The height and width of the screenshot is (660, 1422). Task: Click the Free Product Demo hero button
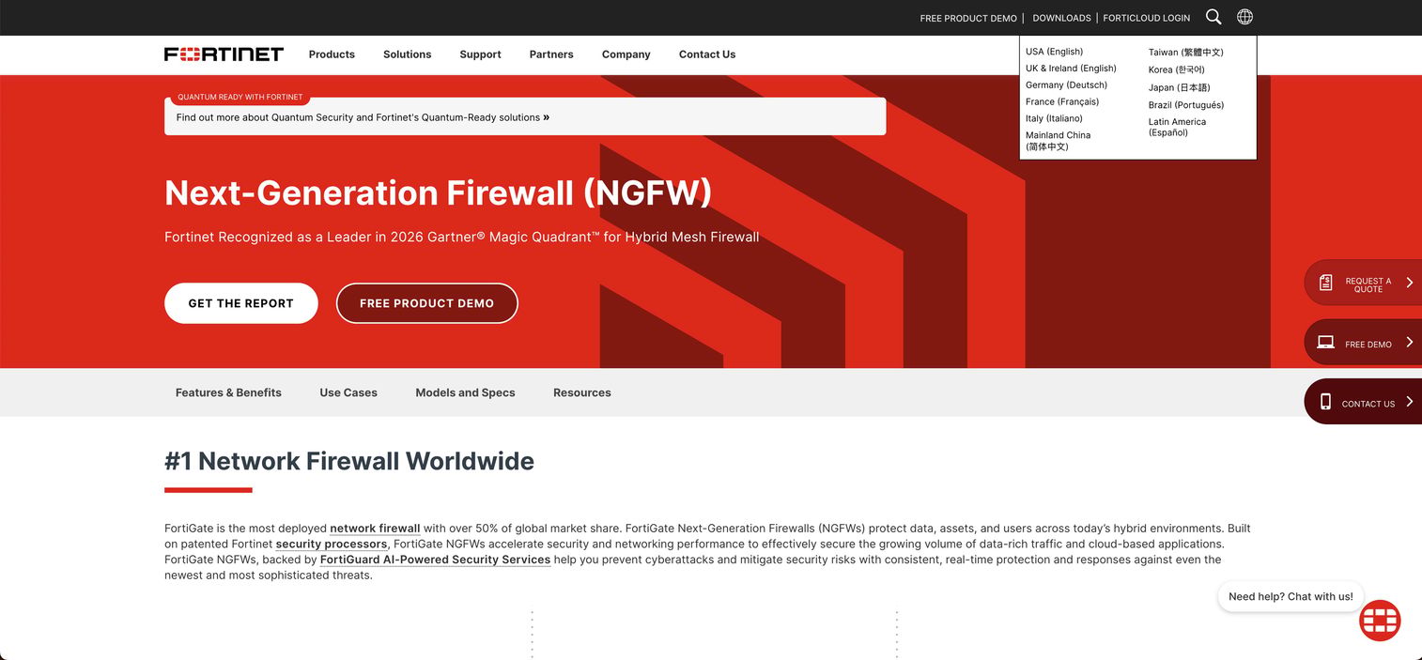point(427,303)
